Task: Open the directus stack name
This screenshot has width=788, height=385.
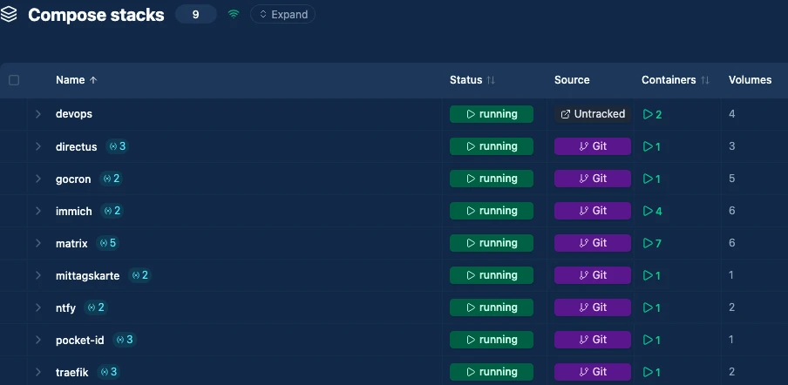Action: (77, 146)
